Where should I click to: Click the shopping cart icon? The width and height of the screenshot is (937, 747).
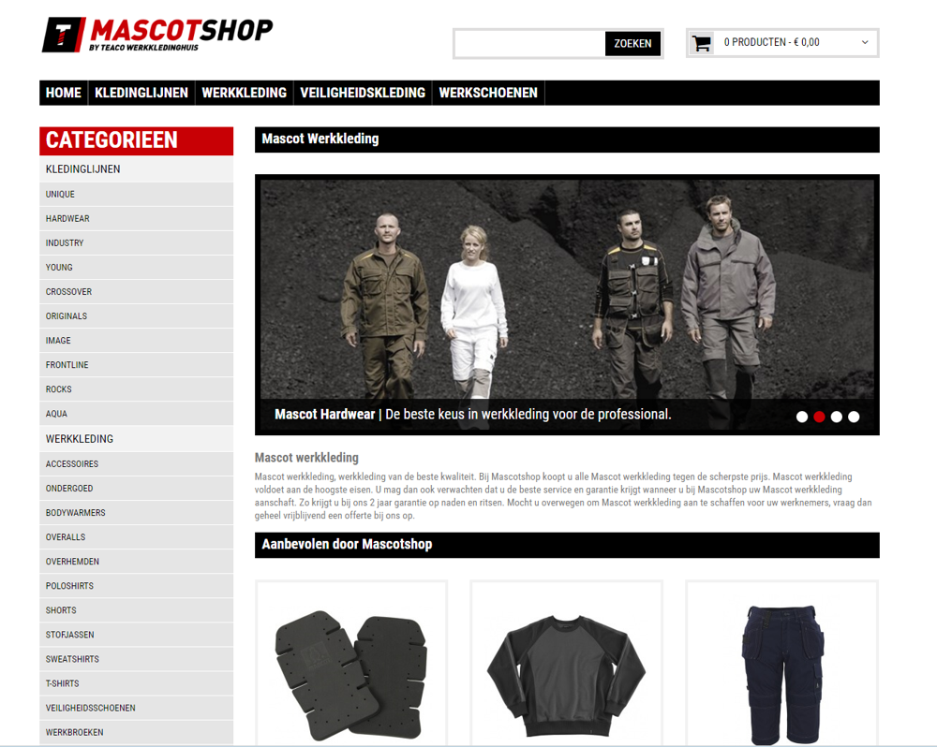point(702,43)
